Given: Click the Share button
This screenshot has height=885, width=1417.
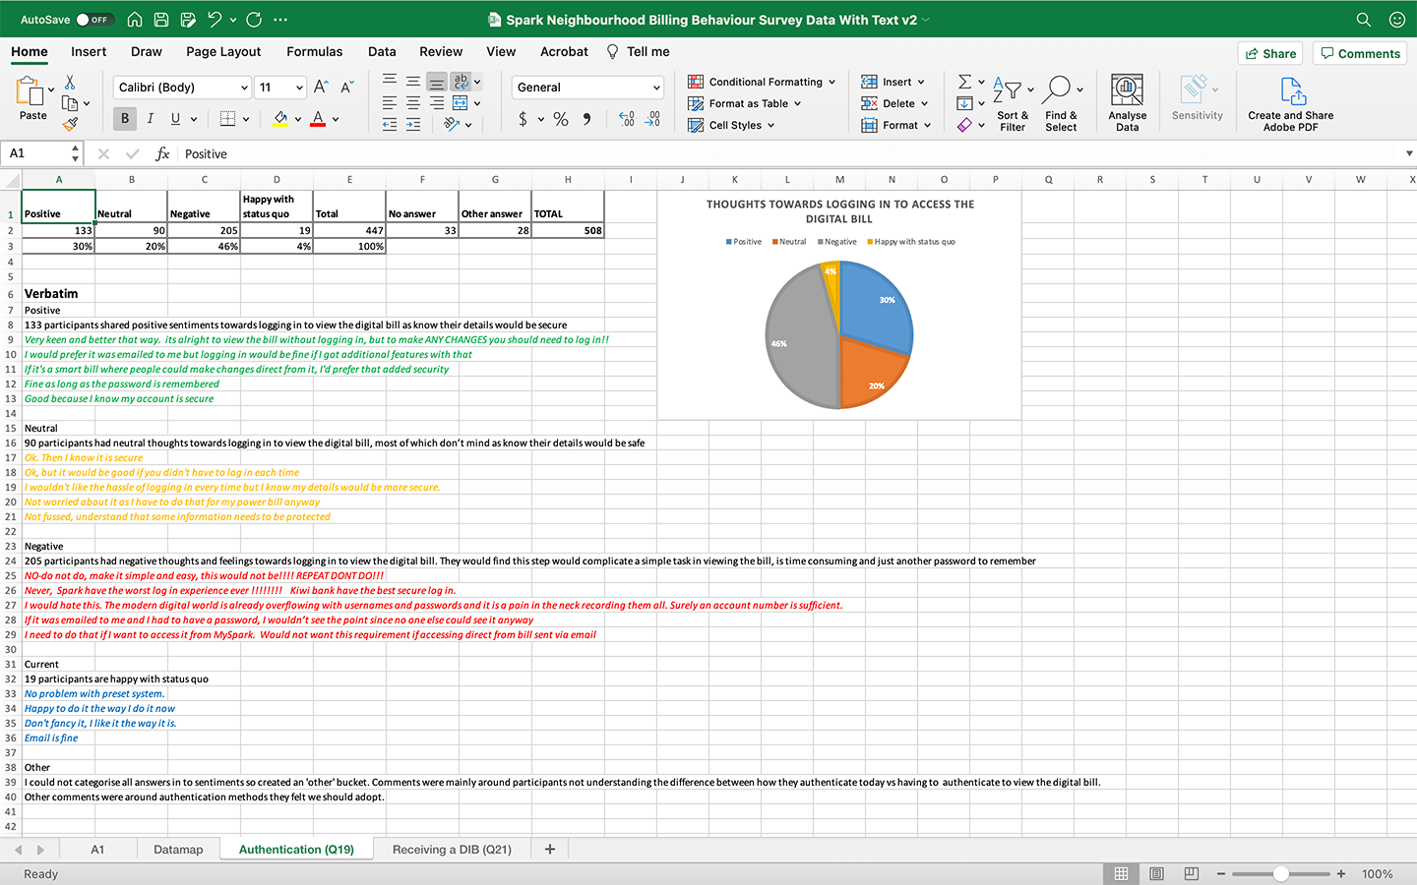Looking at the screenshot, I should [1270, 53].
